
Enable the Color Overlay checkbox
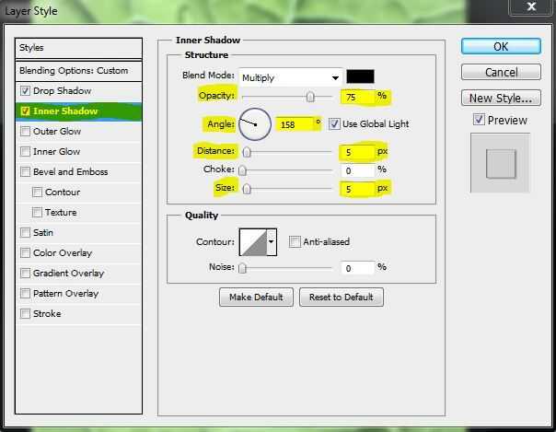click(25, 253)
